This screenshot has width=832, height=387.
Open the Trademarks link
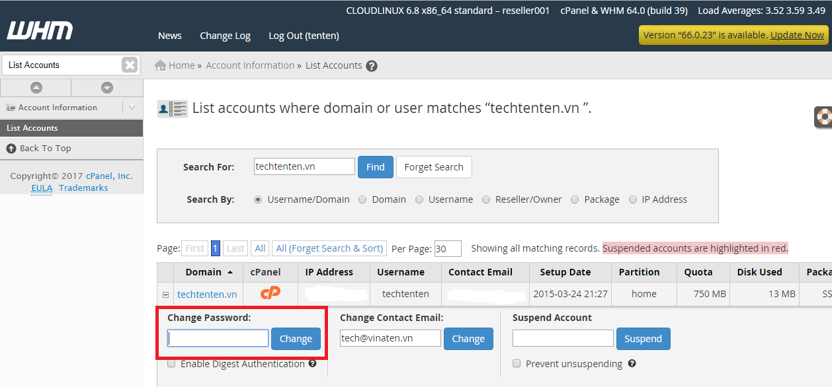coord(83,188)
